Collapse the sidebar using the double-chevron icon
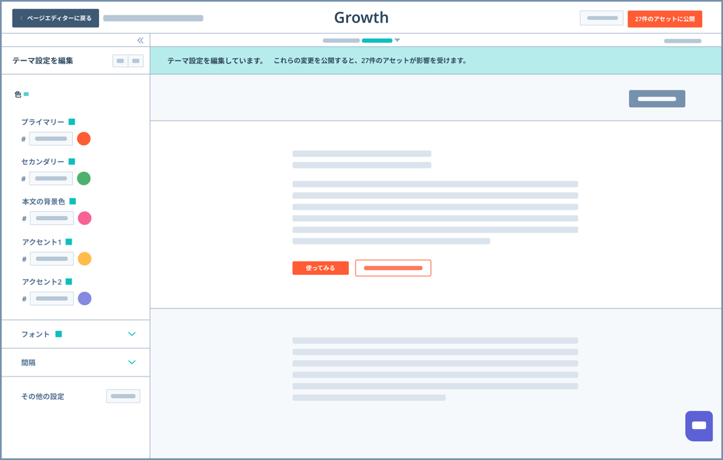 pos(140,40)
